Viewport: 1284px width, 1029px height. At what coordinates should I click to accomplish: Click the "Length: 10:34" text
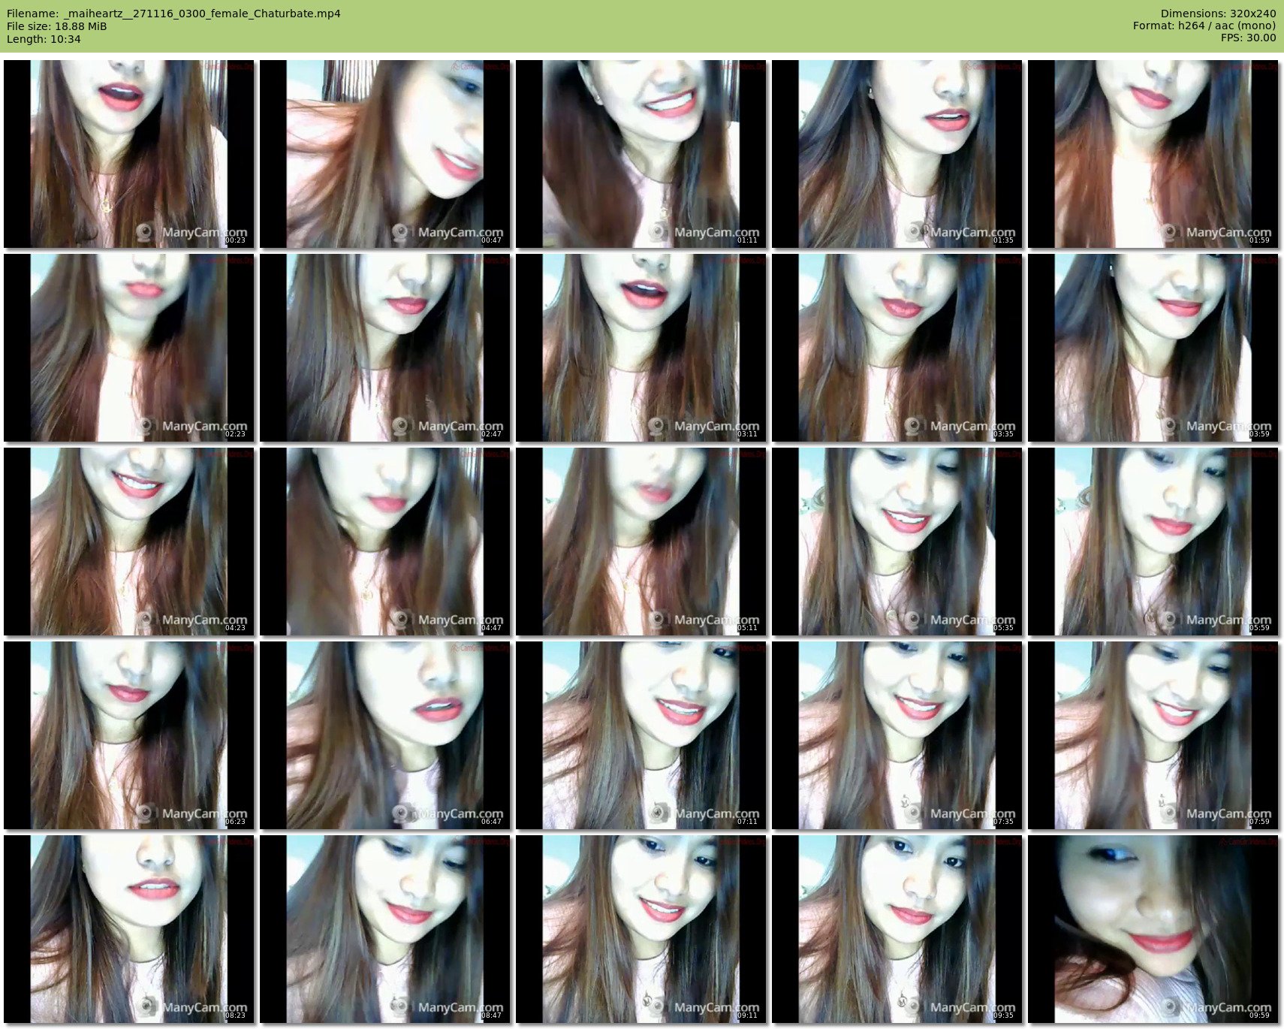(44, 39)
